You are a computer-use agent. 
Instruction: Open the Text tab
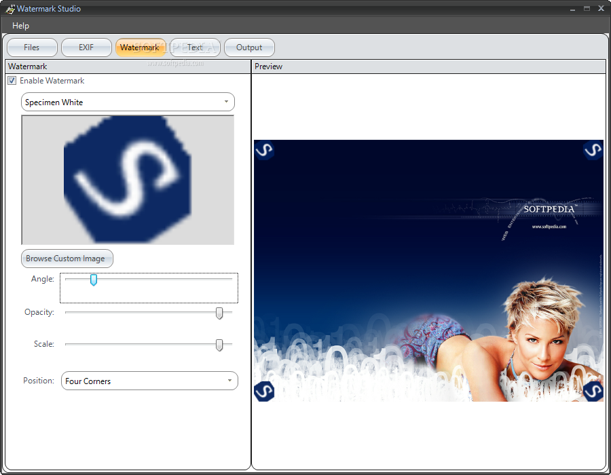[195, 47]
